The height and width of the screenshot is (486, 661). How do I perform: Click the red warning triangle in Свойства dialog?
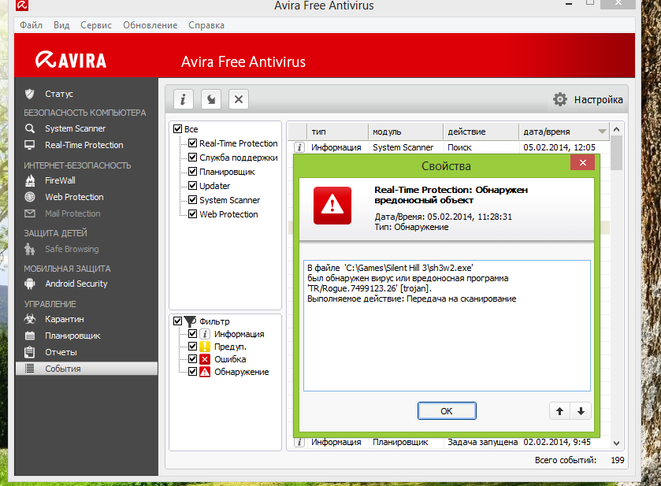coord(332,206)
